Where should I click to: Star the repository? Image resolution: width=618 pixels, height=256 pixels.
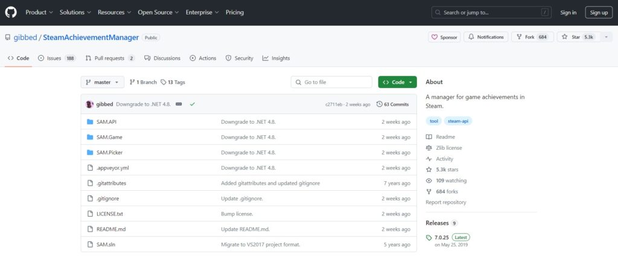[x=578, y=37]
